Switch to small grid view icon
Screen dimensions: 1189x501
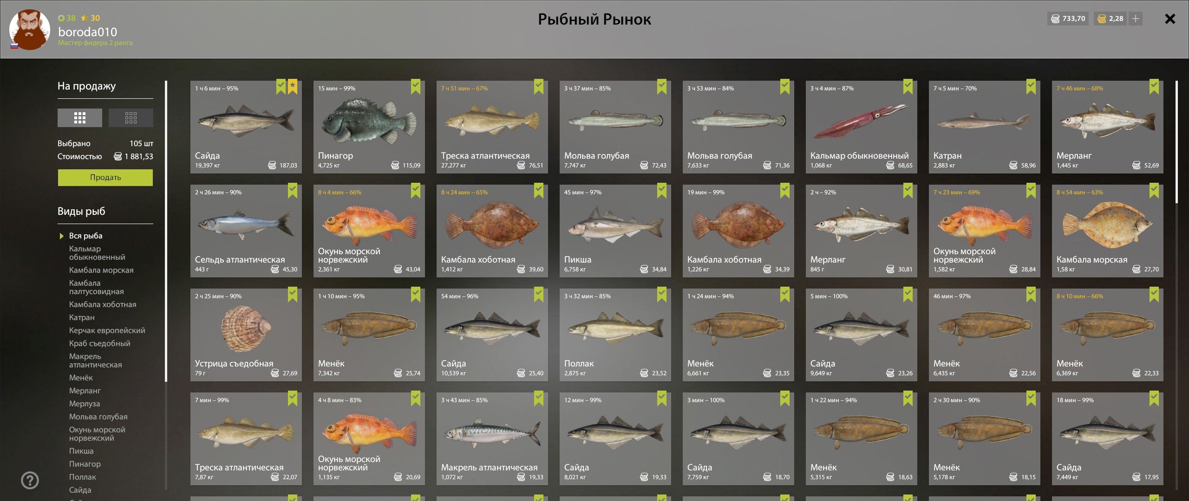(131, 118)
